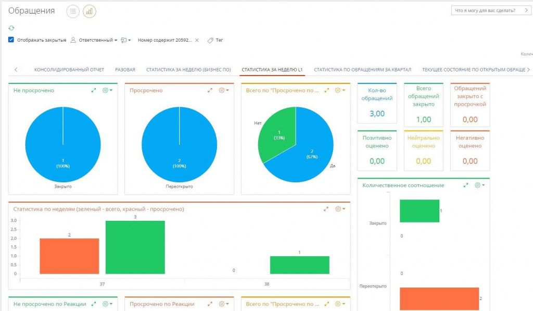Click the 'Кол-во обращений' indicator tile
The height and width of the screenshot is (311, 533).
pyautogui.click(x=377, y=102)
